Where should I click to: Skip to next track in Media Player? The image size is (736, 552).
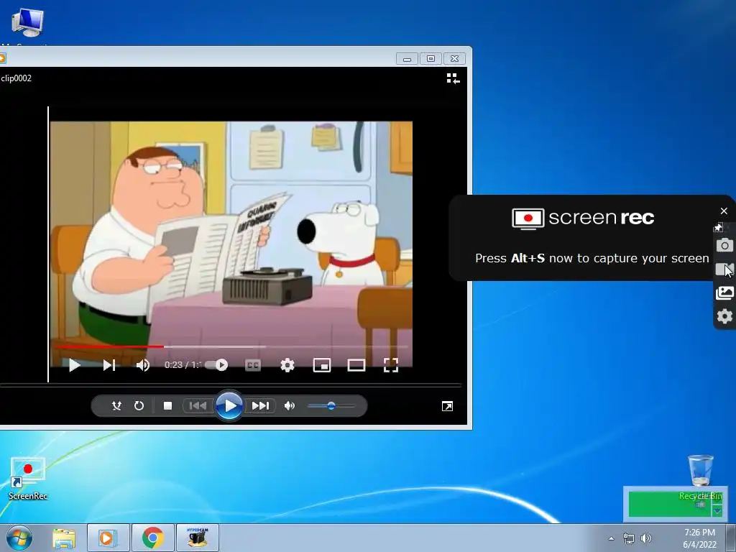(260, 405)
